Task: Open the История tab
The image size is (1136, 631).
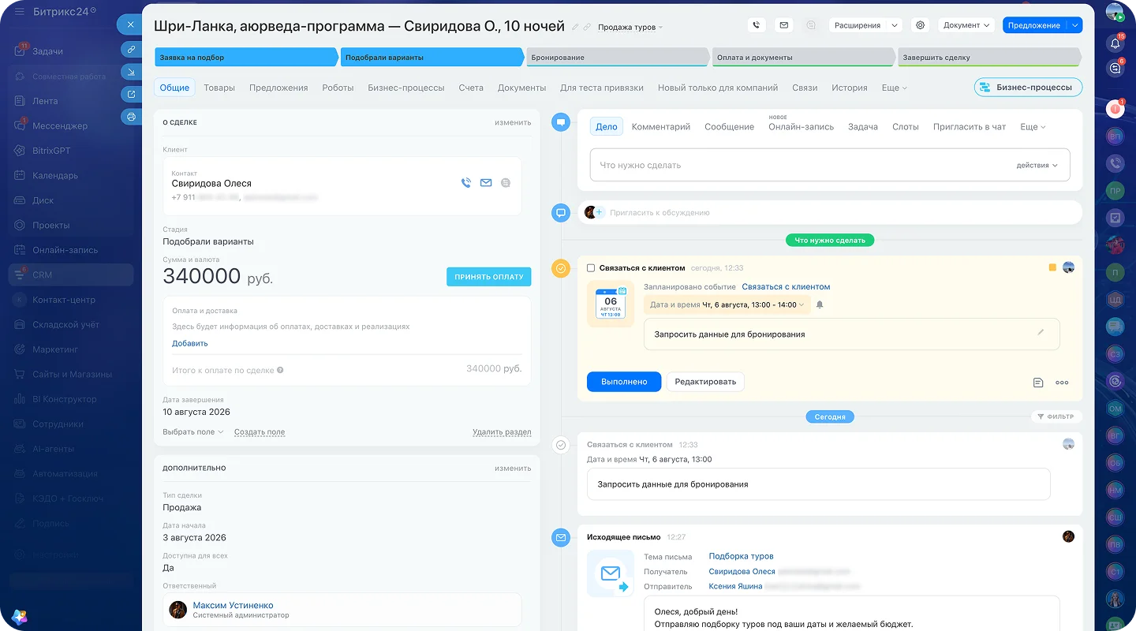Action: coord(850,88)
